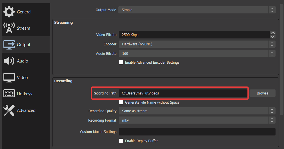Select the Stream antenna icon
The height and width of the screenshot is (149, 284).
[9, 28]
